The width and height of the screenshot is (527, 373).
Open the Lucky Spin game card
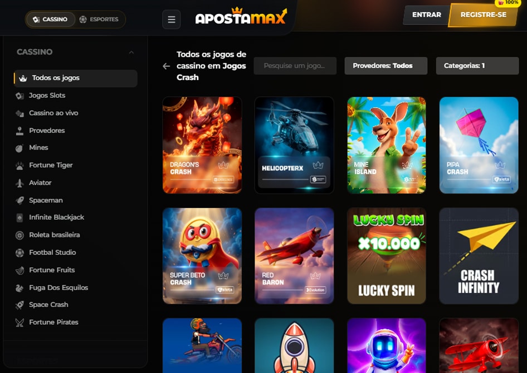pos(387,256)
